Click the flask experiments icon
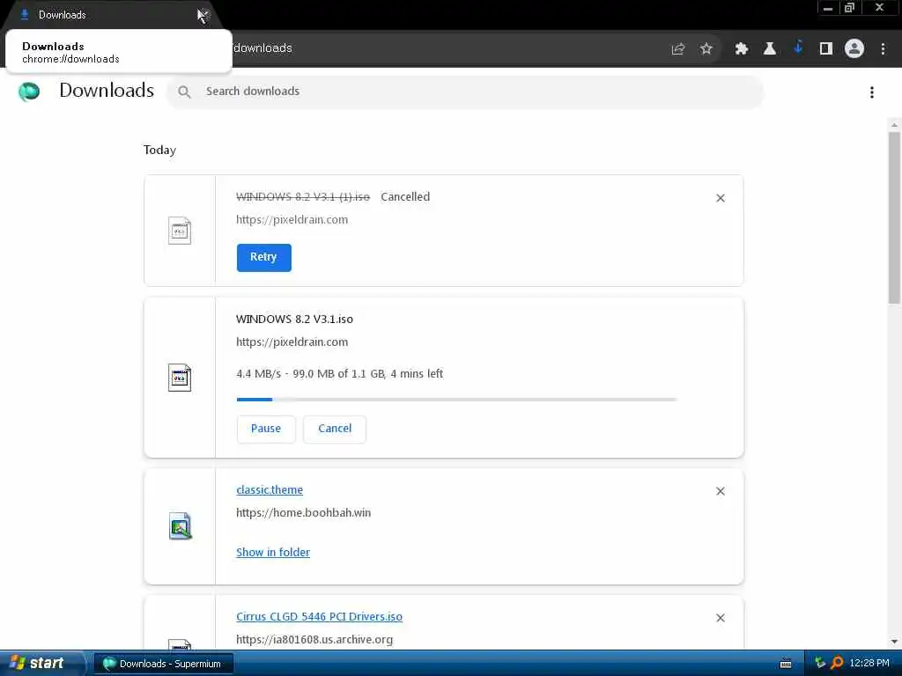Image resolution: width=902 pixels, height=676 pixels. [770, 49]
